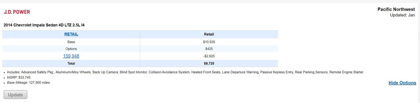420x103 pixels.
Task: Click Back Up Camera in the Includes list
Action: [105, 72]
